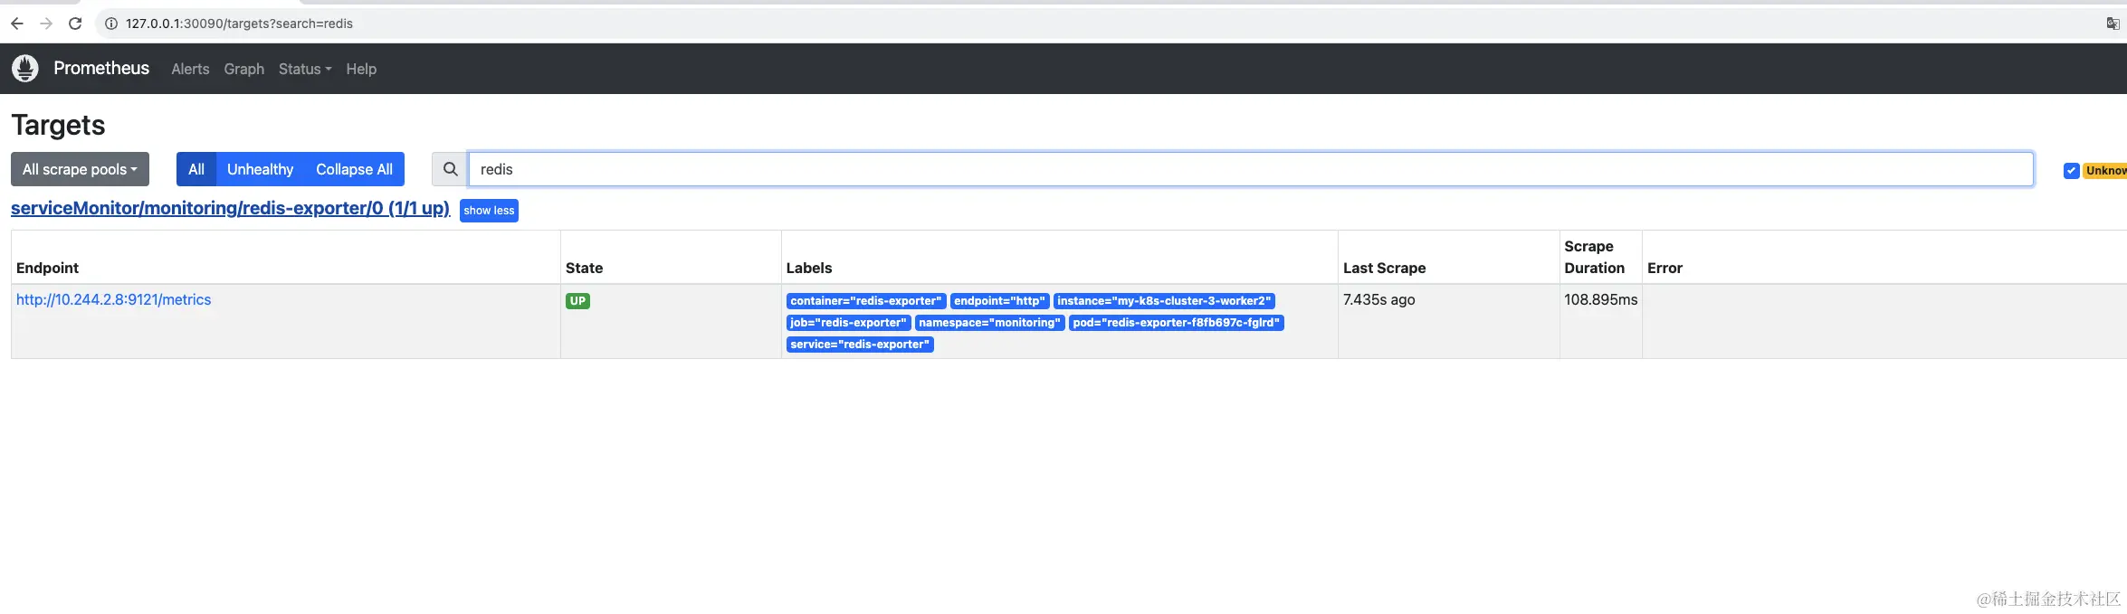The height and width of the screenshot is (614, 2127).
Task: Click the translate icon in address bar
Action: 2113,24
